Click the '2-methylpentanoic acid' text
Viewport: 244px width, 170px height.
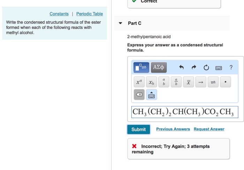click(149, 37)
